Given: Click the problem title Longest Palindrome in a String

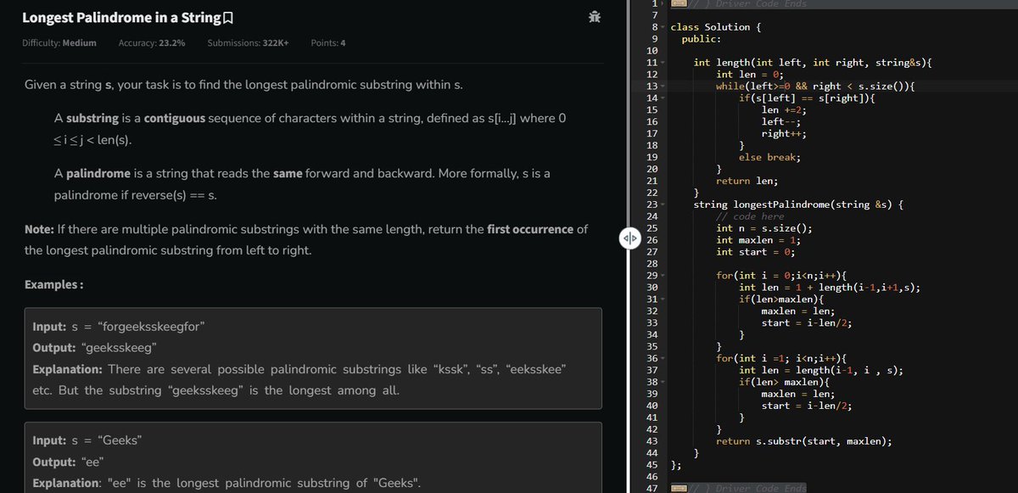Looking at the screenshot, I should [x=120, y=18].
